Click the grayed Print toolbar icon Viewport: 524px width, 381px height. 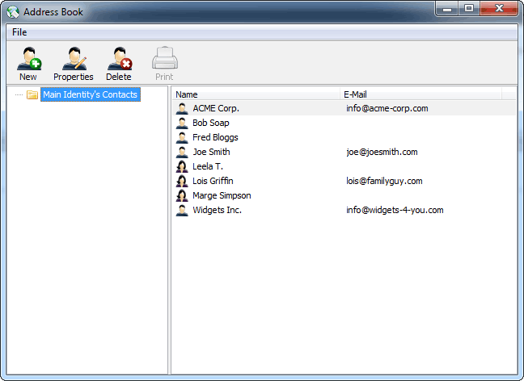(x=165, y=58)
